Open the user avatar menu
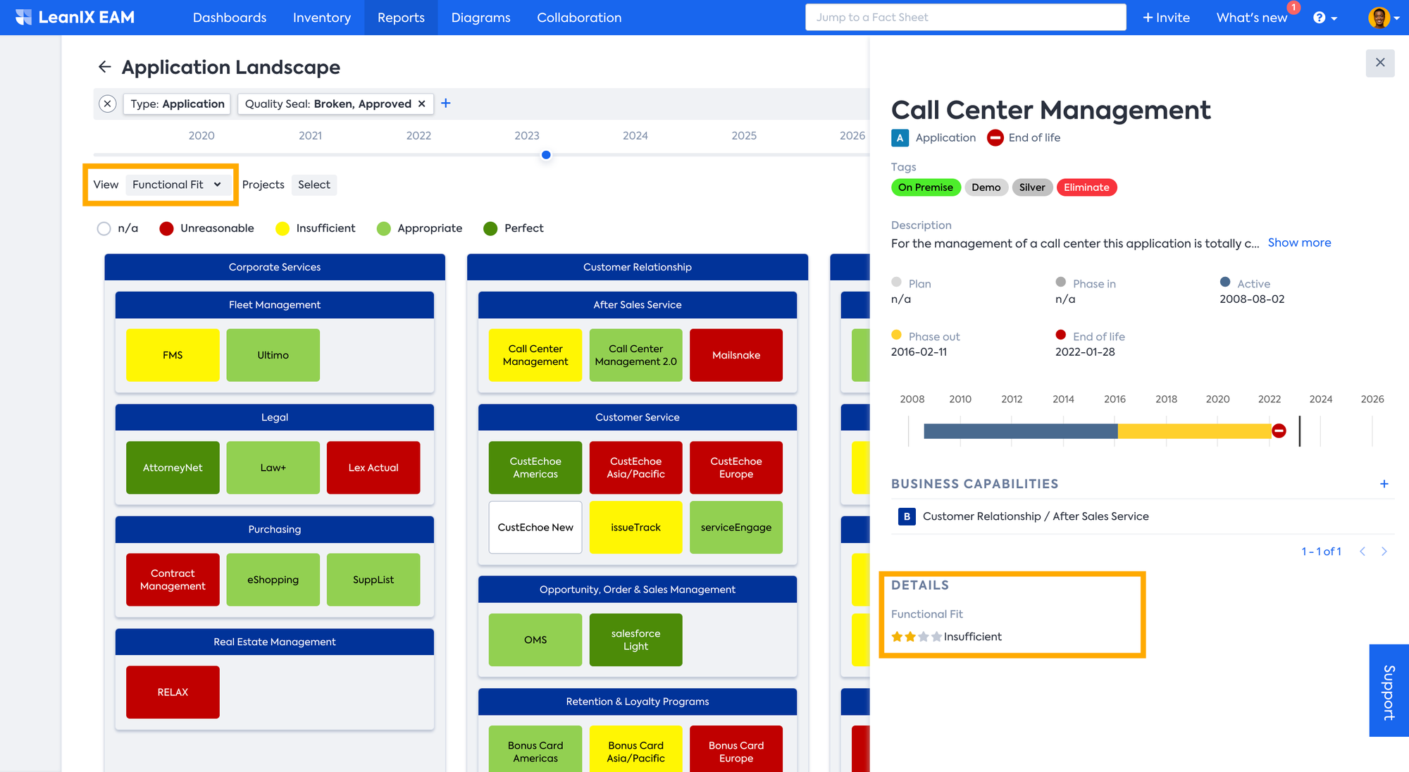1409x772 pixels. [x=1383, y=18]
